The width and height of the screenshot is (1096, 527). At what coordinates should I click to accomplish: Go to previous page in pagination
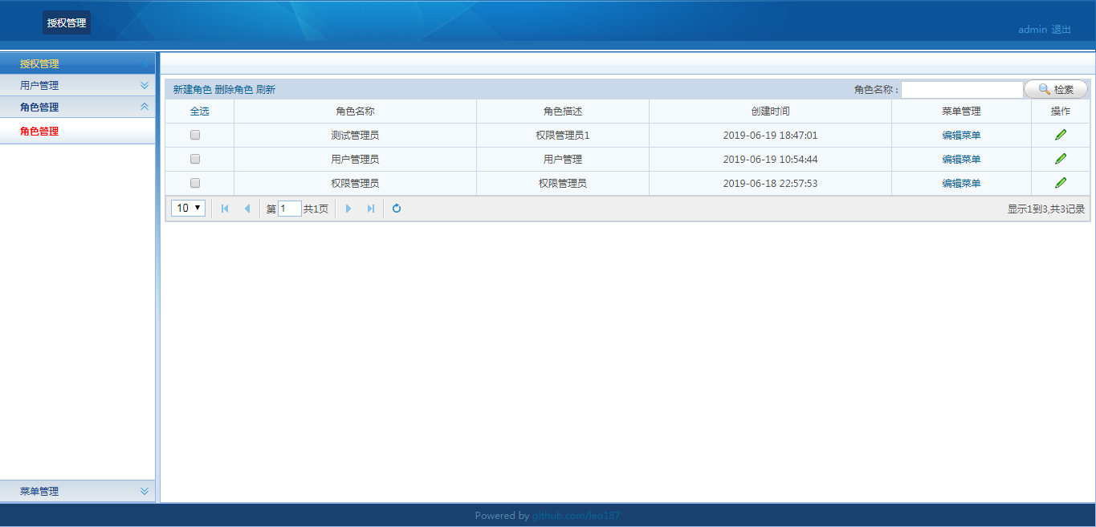click(x=246, y=209)
